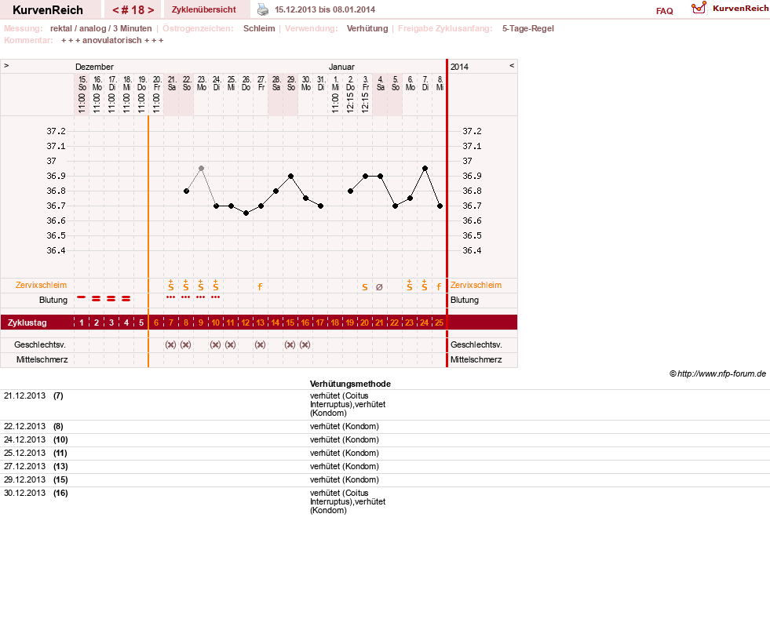Click cycle day 25 in Zyklustag row
The height and width of the screenshot is (634, 770).
click(439, 322)
